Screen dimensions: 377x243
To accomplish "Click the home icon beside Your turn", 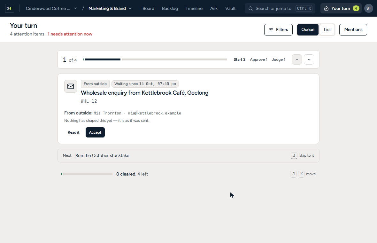I will [x=326, y=8].
